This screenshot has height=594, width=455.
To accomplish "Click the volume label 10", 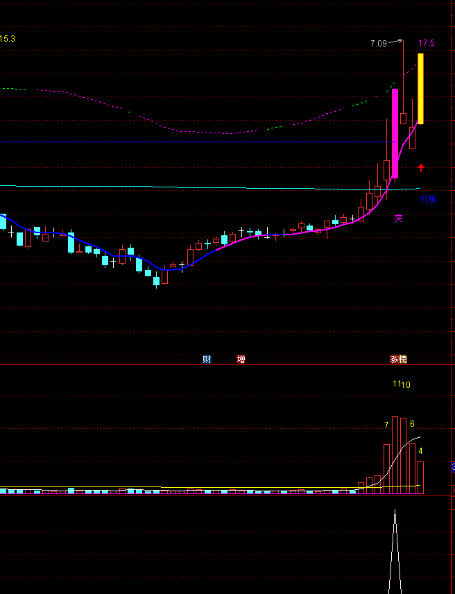I will (x=406, y=385).
